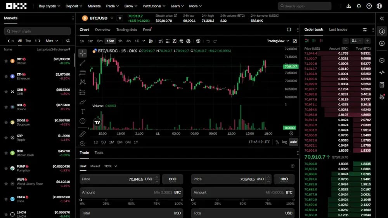Collapse the right sidebar panel
The image size is (388, 218).
(x=382, y=18)
